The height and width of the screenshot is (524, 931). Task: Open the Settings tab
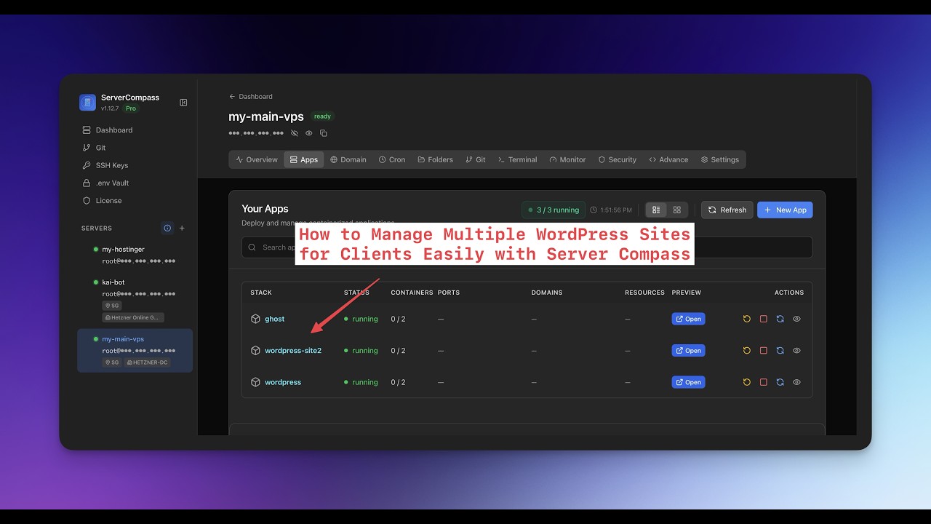pyautogui.click(x=719, y=159)
